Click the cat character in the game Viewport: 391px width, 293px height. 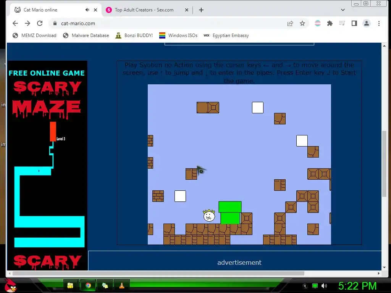tap(209, 216)
